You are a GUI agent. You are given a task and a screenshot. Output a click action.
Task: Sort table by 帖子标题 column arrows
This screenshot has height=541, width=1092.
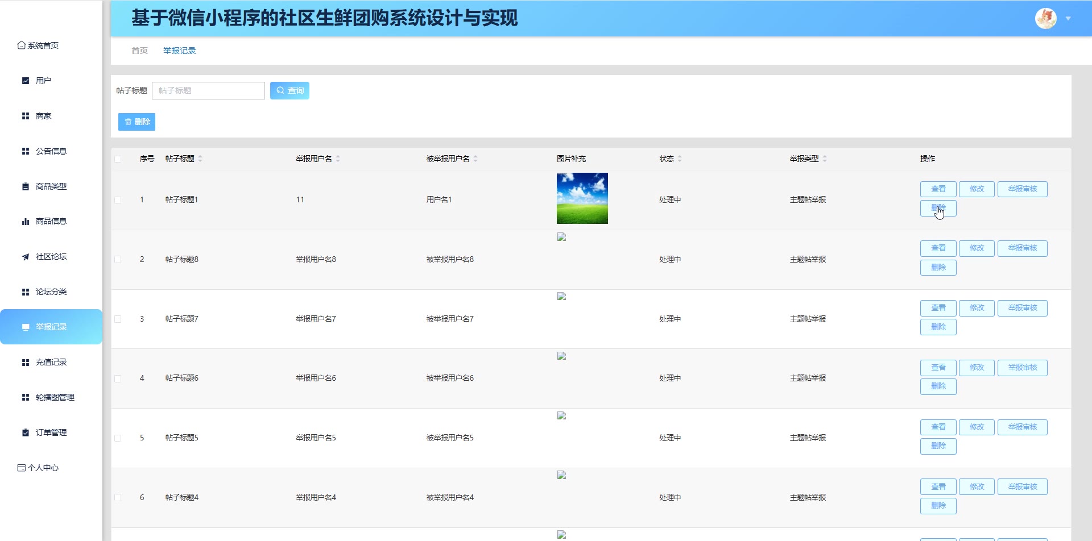pos(200,159)
